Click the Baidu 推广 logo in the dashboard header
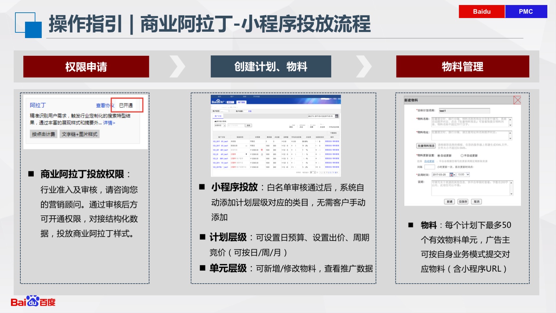The height and width of the screenshot is (313, 556). coord(218,102)
